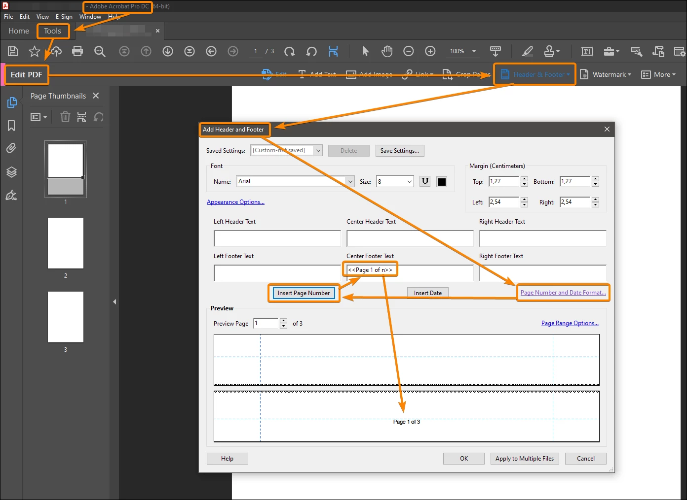Choose the Selection arrow tool
The image size is (687, 500).
[365, 51]
